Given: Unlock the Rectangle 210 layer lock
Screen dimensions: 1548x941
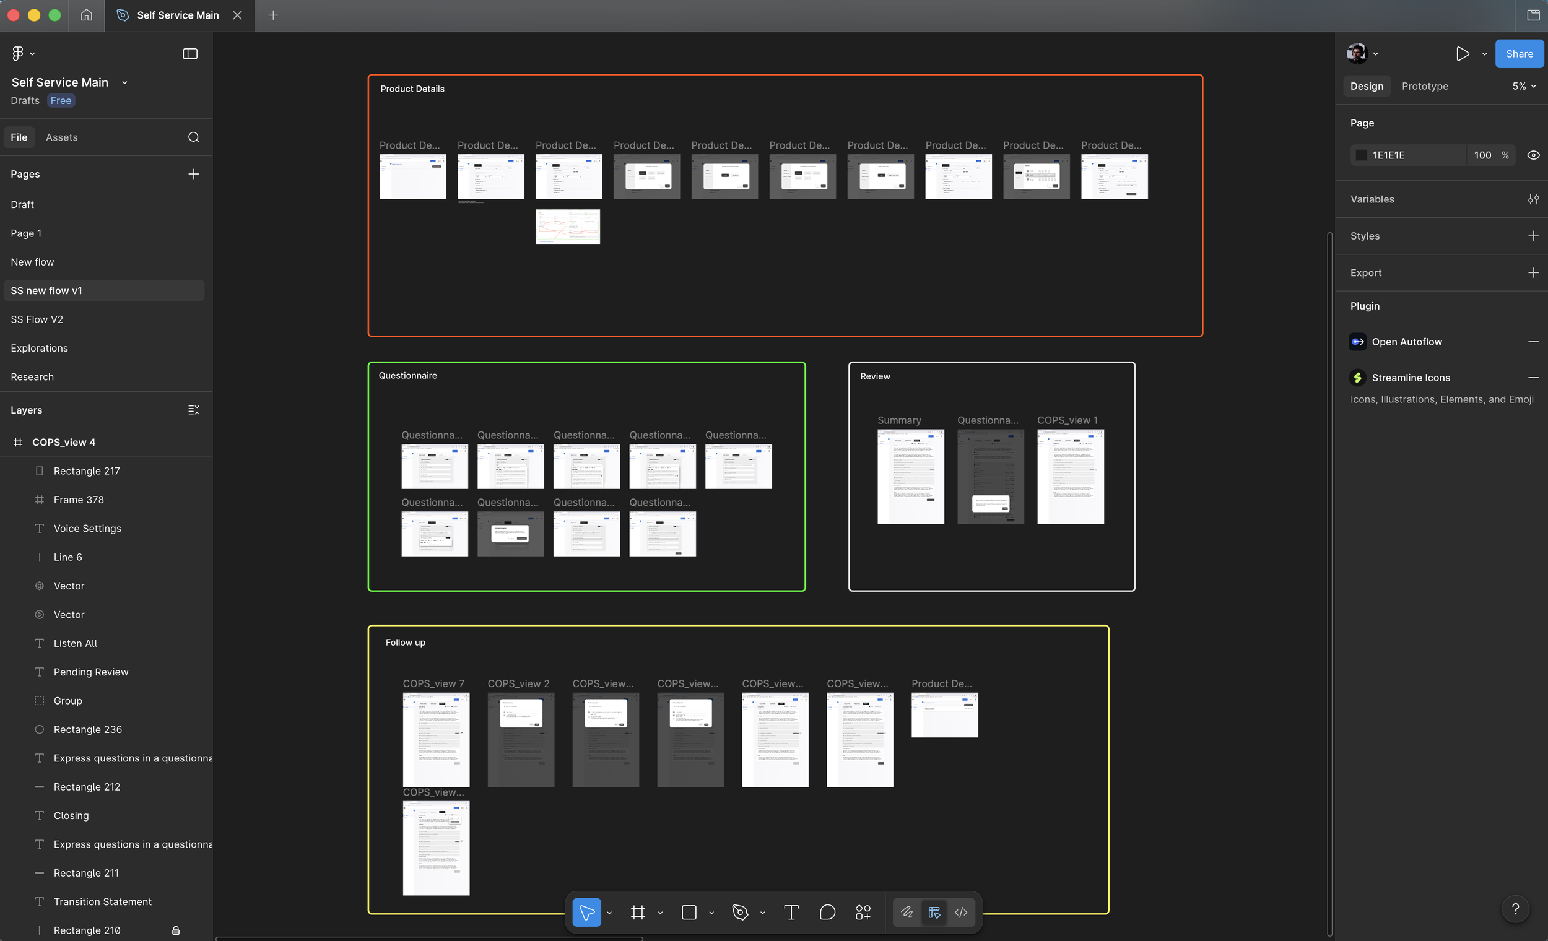Looking at the screenshot, I should click(x=176, y=930).
